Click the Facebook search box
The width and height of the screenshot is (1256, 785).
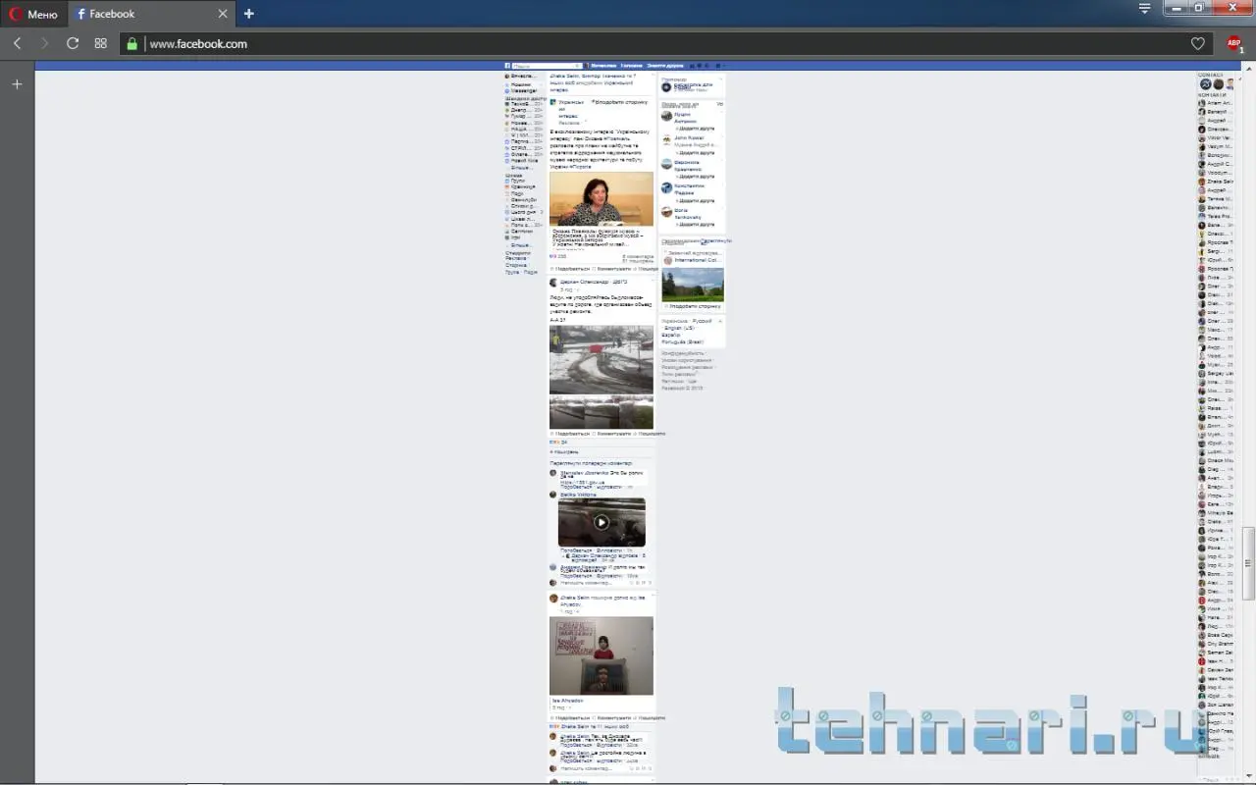tap(540, 66)
